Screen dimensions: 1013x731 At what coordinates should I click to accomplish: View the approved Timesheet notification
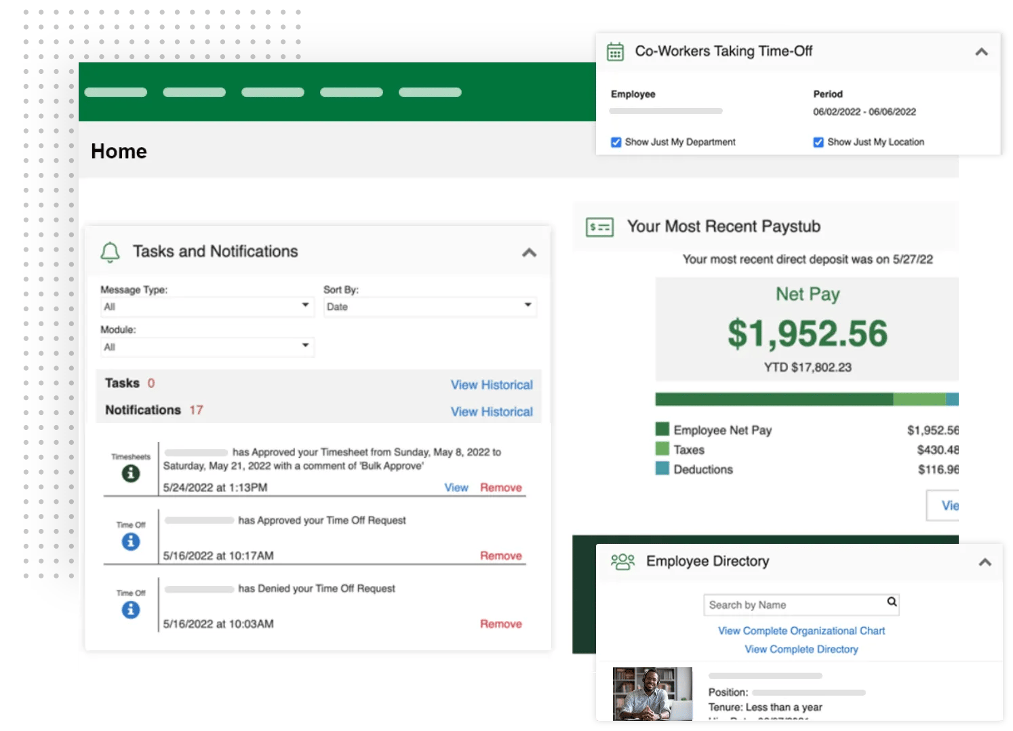456,488
